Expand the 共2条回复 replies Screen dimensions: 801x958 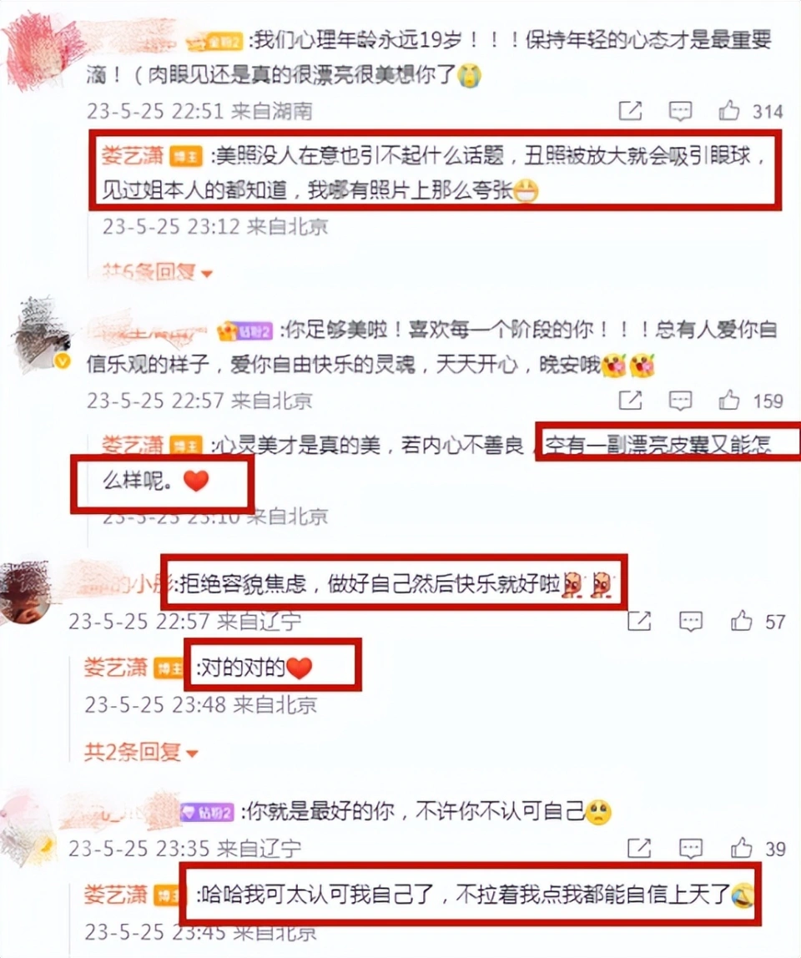(141, 752)
